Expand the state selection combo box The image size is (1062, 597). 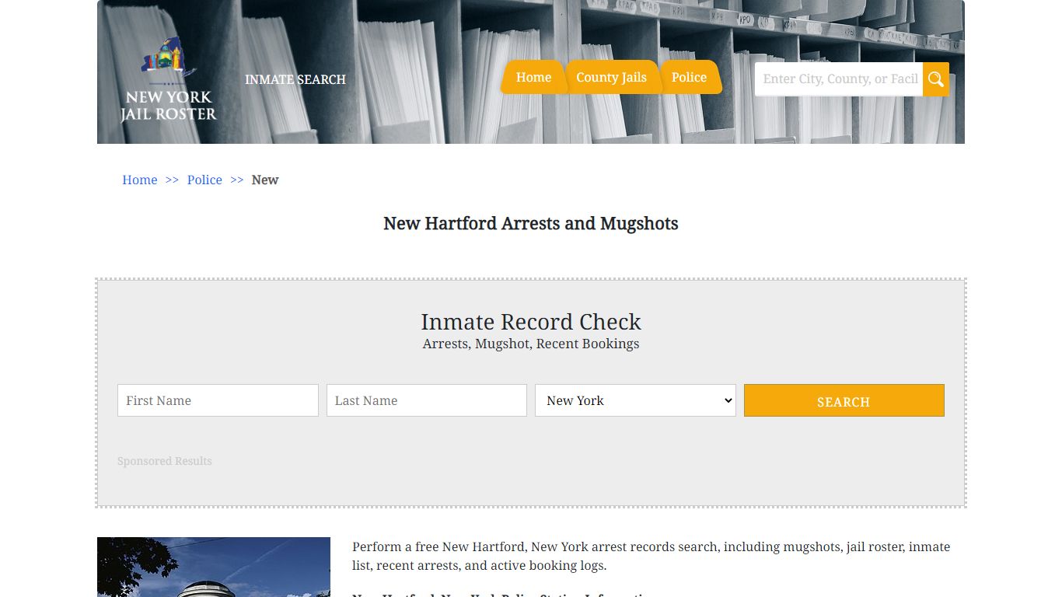(635, 400)
